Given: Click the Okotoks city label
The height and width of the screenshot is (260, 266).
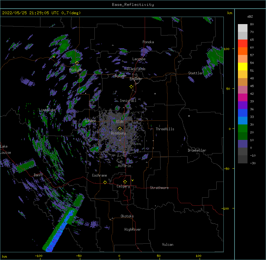Looking at the screenshot, I should (x=127, y=216).
